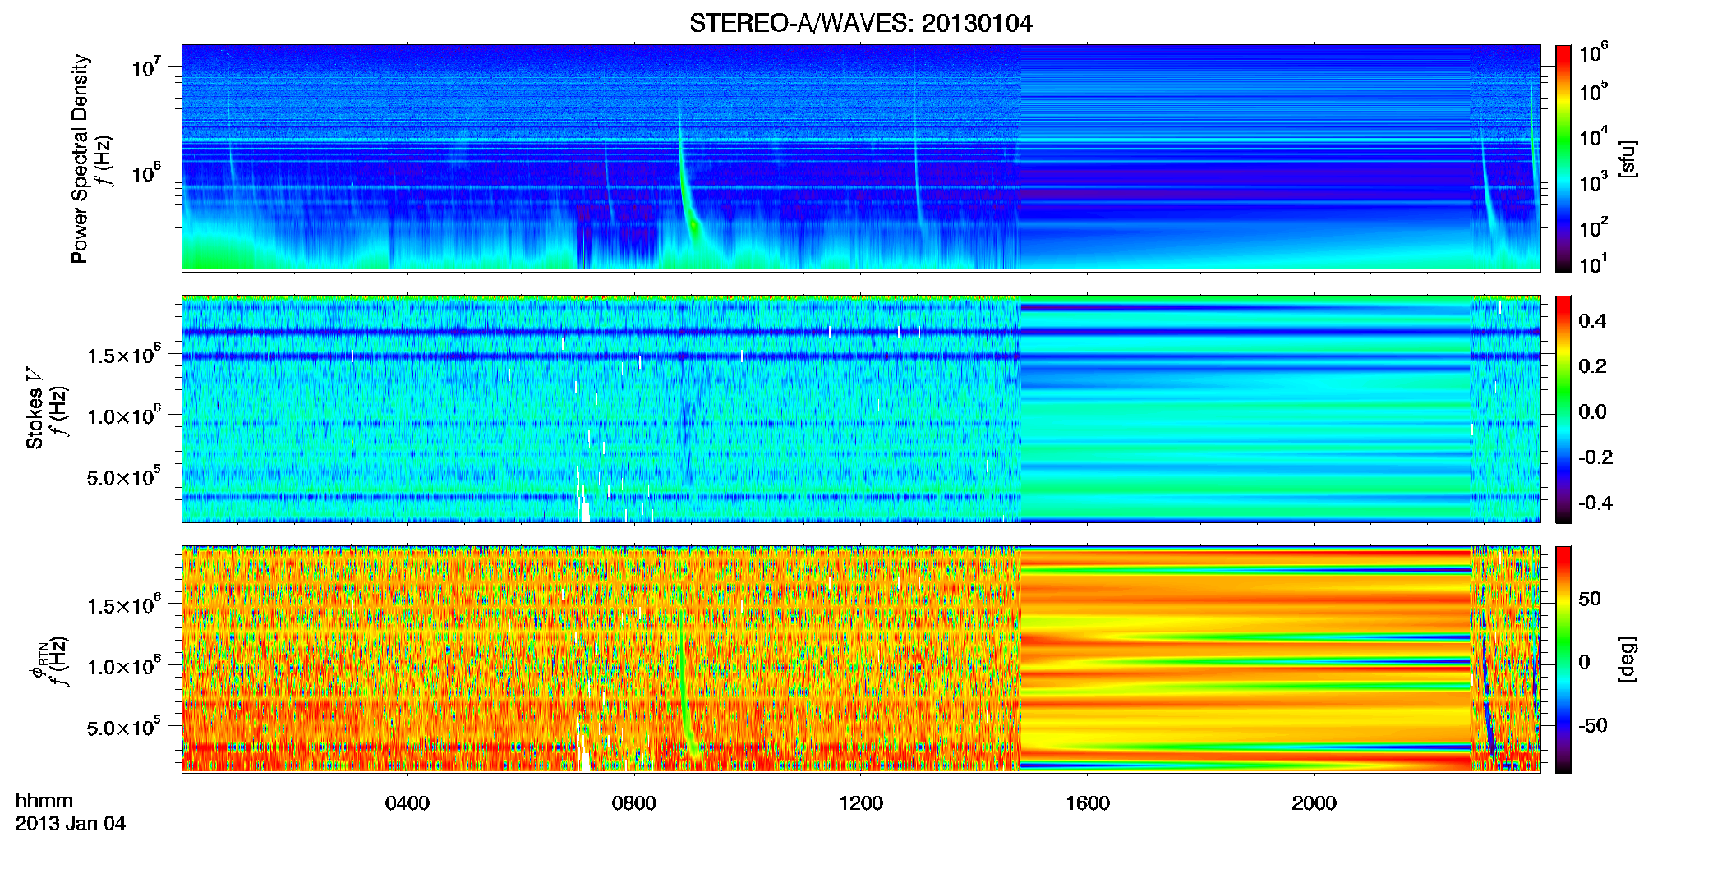Click the 10^6 frequency tick in top panel
1722x887 pixels.
(x=145, y=172)
